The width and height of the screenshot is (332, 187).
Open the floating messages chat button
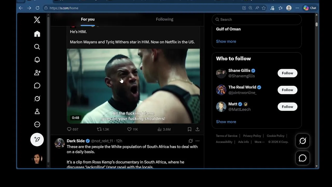point(303,158)
